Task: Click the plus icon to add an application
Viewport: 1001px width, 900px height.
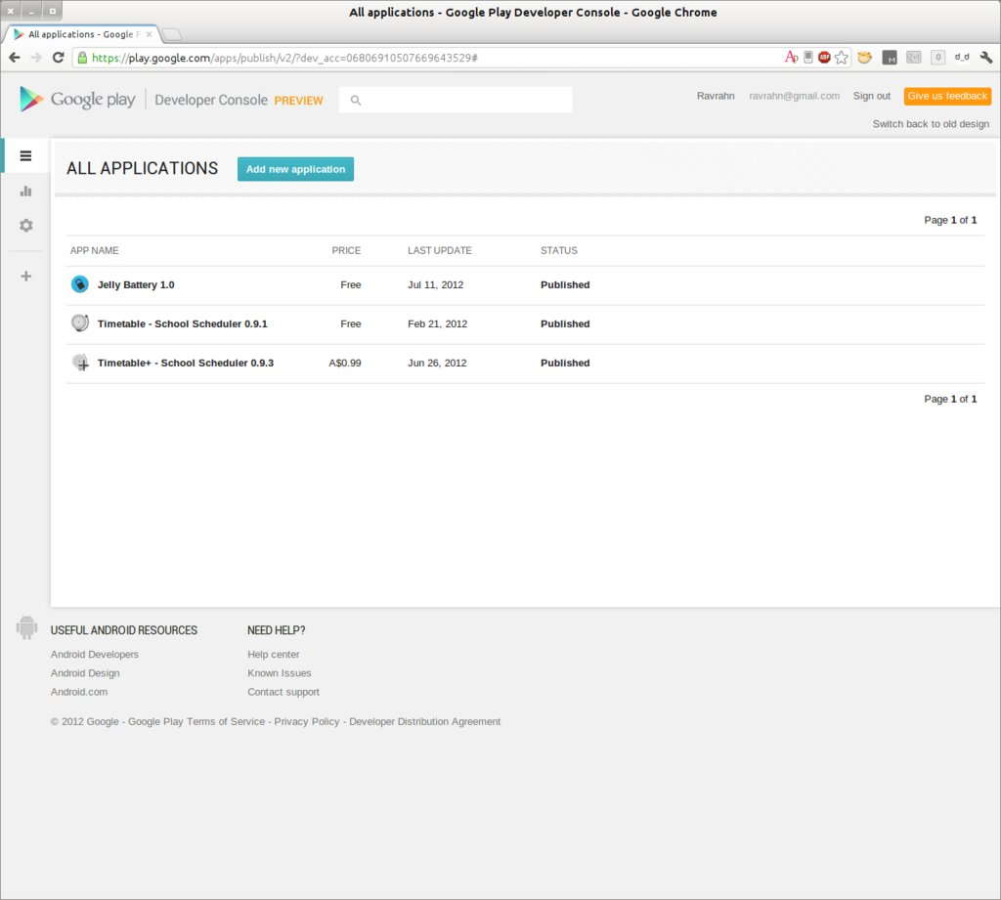Action: (24, 276)
